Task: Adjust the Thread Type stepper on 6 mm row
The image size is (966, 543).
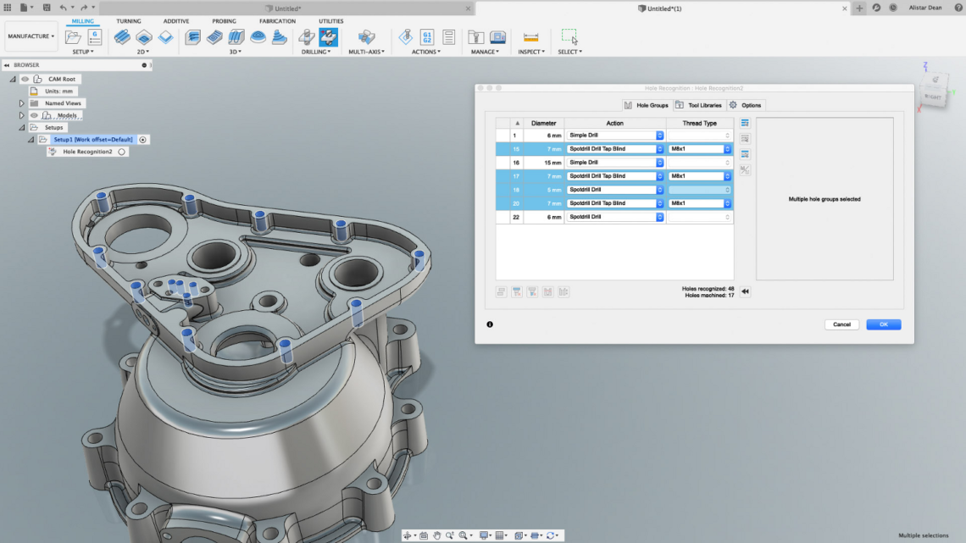Action: tap(726, 134)
